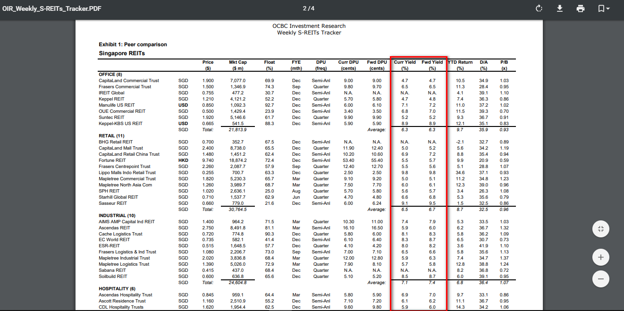The height and width of the screenshot is (311, 624).
Task: Click the Mkt Cap column header
Action: [x=238, y=62]
